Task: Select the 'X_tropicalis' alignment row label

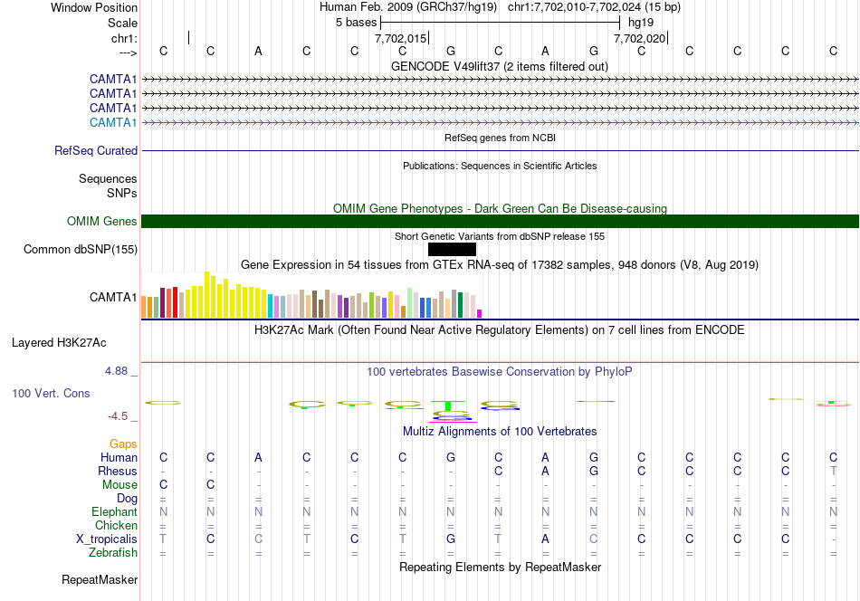Action: [x=107, y=539]
